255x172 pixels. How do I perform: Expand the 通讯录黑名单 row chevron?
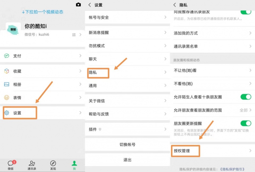pyautogui.click(x=250, y=46)
